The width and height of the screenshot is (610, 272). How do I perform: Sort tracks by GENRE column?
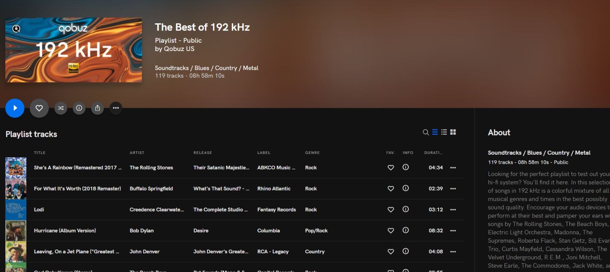pos(312,153)
